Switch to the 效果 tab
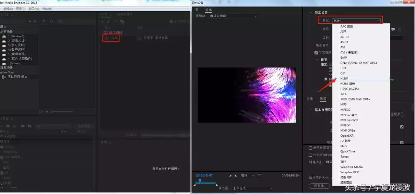The image size is (415, 194). 310,99
